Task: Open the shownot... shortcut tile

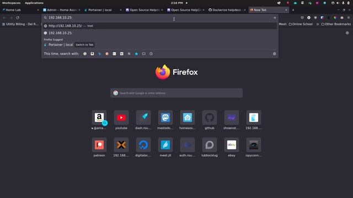Action: (232, 118)
